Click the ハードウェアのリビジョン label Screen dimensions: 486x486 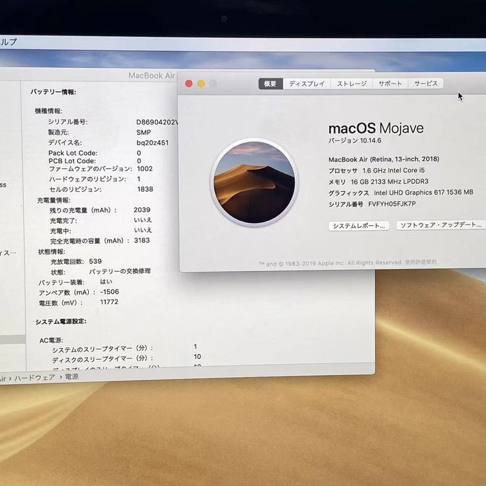87,179
